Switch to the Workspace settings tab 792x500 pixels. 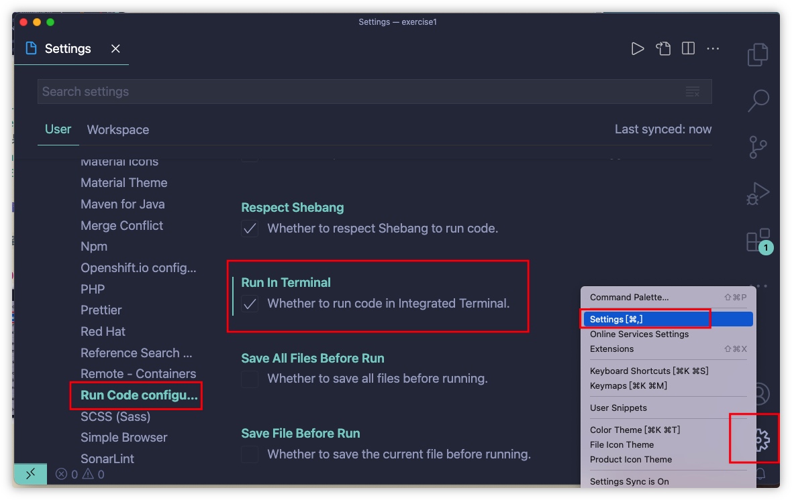118,130
